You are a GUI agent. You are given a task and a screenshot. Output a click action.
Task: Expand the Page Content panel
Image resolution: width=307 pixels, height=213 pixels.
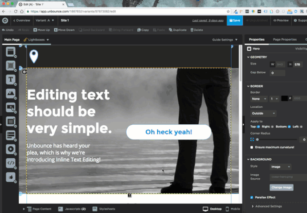(x=37, y=209)
